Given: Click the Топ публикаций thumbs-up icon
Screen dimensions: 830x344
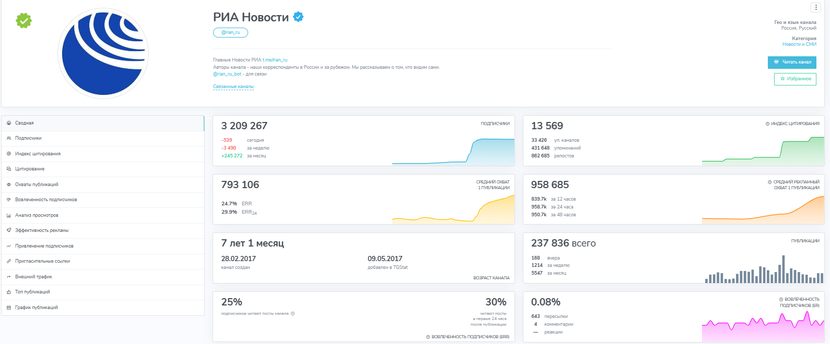Looking at the screenshot, I should coord(9,292).
